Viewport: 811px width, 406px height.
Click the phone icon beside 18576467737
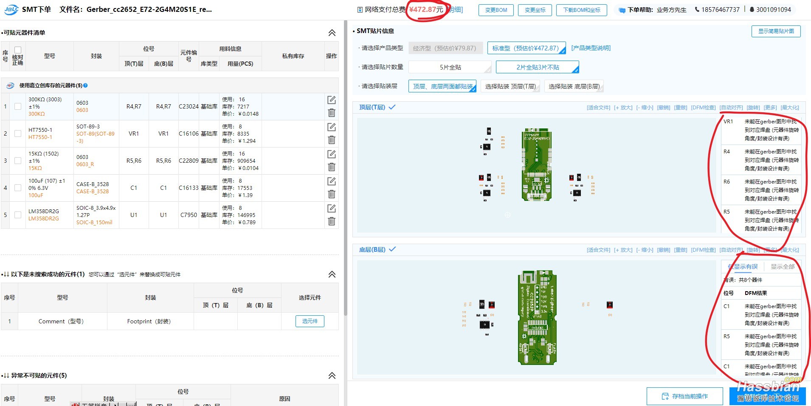tap(697, 9)
